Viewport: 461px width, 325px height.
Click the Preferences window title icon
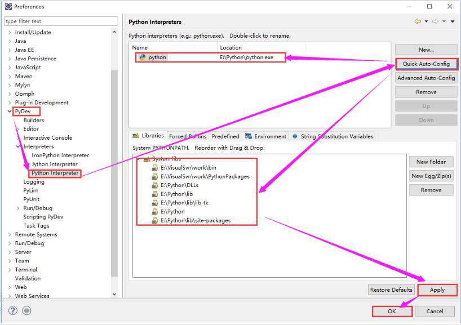click(x=8, y=6)
